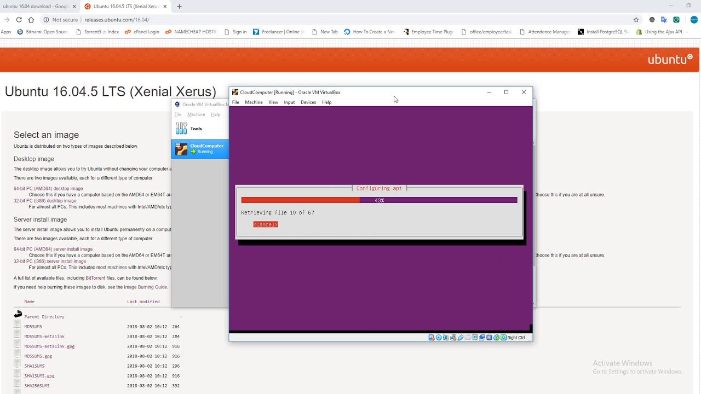Select the CloudComputer VM in VirtualBox Manager list
The height and width of the screenshot is (394, 701).
(x=200, y=149)
